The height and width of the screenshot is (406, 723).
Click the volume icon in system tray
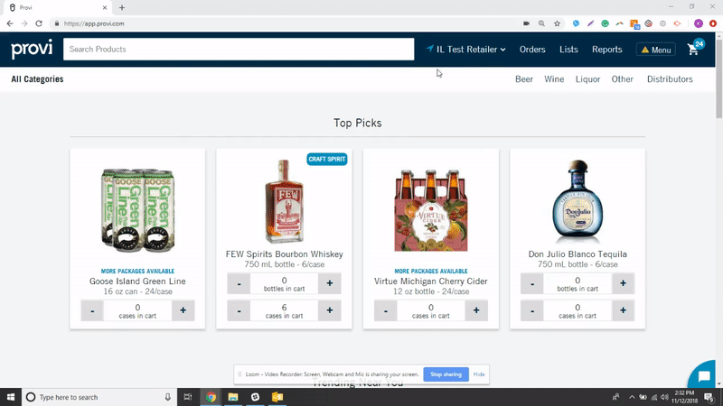664,397
